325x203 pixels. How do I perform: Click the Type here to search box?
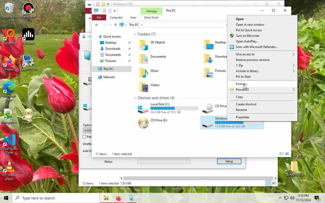[56, 198]
